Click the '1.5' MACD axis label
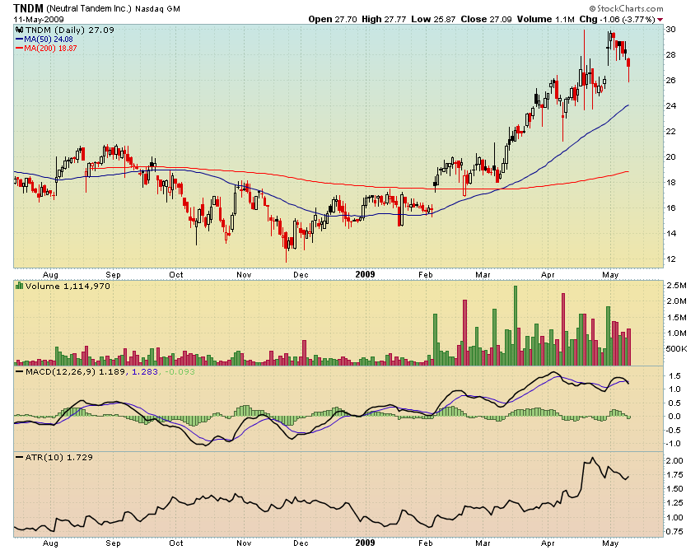The width and height of the screenshot is (700, 550). click(x=674, y=376)
